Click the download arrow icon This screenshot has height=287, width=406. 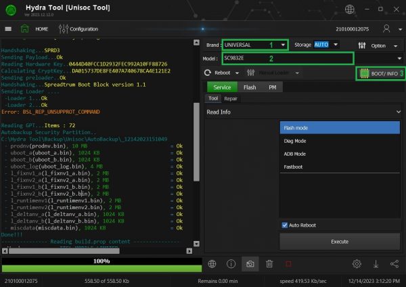[x=376, y=264]
